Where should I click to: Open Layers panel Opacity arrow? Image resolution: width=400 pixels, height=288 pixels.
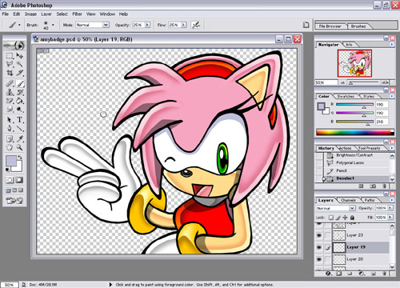(x=390, y=208)
